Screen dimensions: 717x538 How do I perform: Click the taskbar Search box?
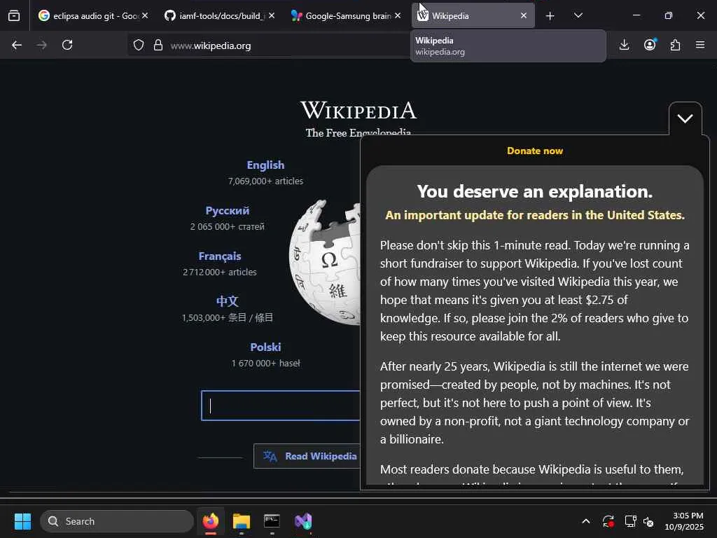click(117, 521)
